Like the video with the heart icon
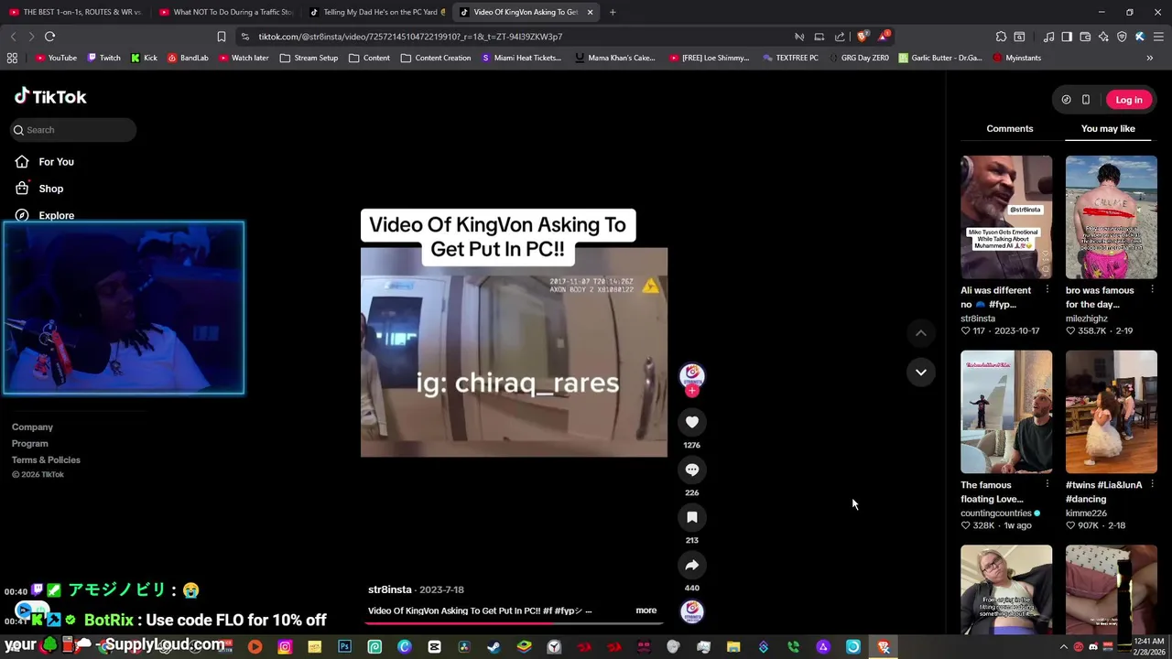This screenshot has height=659, width=1172. click(691, 422)
